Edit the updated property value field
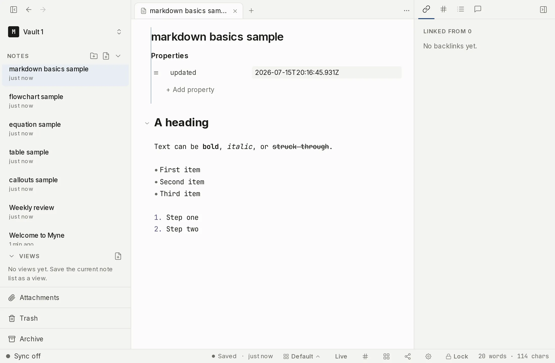Screen dimensions: 555x363 327,73
